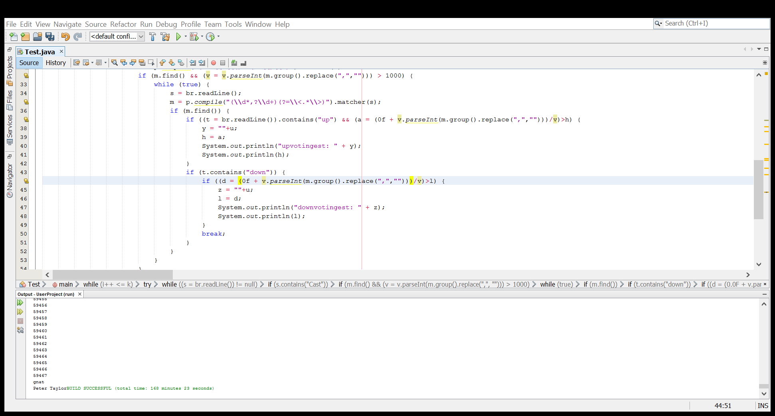Image resolution: width=775 pixels, height=416 pixels.
Task: Click the Debug Project icon
Action: coord(194,37)
